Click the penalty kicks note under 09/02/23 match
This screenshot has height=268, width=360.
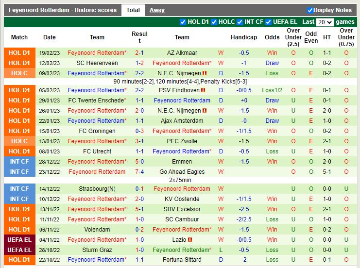(x=180, y=82)
